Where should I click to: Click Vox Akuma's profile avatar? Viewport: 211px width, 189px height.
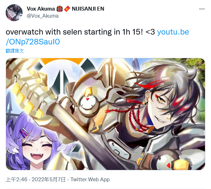pos(14,13)
